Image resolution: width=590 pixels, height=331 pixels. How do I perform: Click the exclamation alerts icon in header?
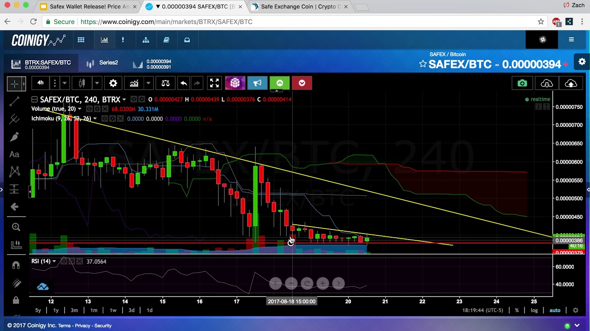123,40
